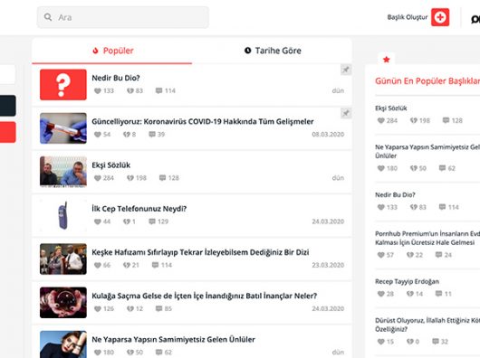Screen dimensions: 480x358
Task: Click heart icon on Kulağa Saçma Gelse post
Action: pyautogui.click(x=97, y=309)
